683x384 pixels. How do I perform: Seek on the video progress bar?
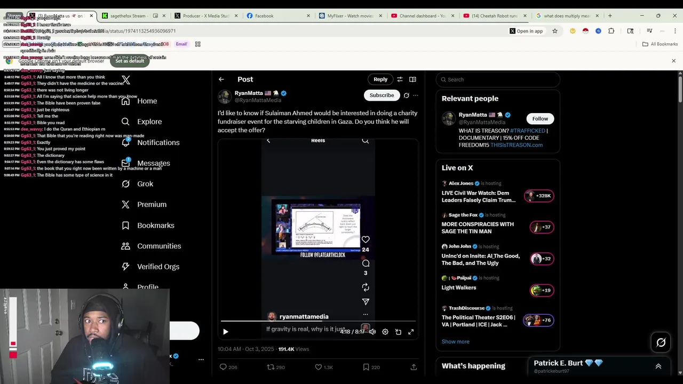point(318,322)
